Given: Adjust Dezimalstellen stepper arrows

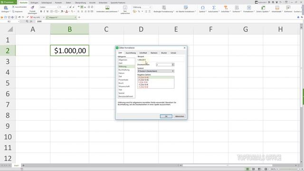Looking at the screenshot, I should tap(173, 65).
